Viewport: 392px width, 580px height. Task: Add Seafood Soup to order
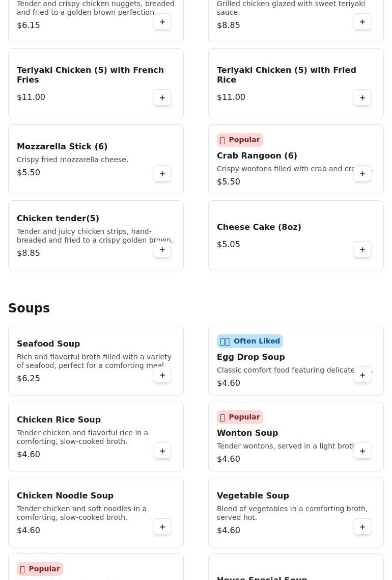pos(162,375)
